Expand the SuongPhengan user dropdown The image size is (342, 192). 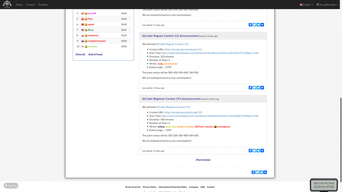pyautogui.click(x=327, y=5)
